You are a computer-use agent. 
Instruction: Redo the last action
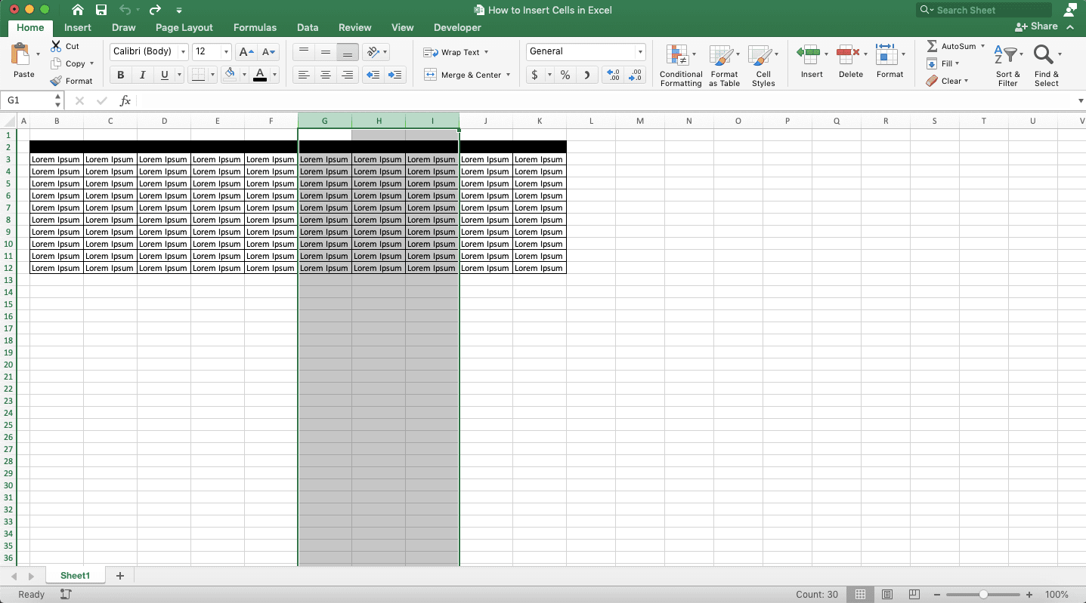click(155, 10)
